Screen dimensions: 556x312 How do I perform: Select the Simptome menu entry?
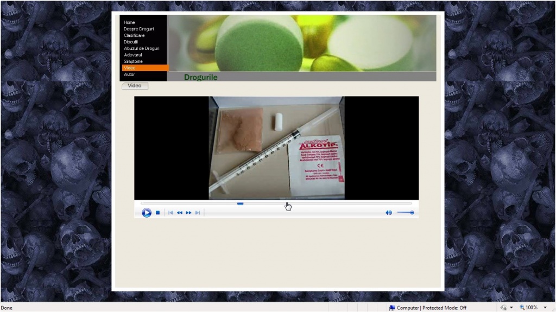coord(133,61)
